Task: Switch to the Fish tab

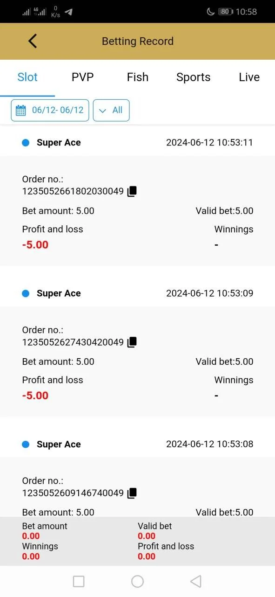Action: 138,77
